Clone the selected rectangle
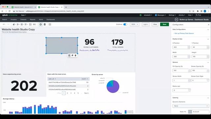The width and height of the screenshot is (211, 119). (73, 56)
